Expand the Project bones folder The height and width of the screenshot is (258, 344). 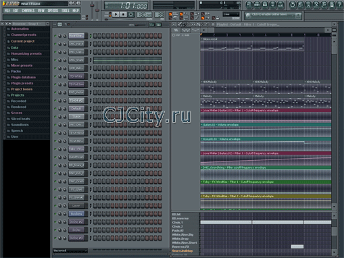click(x=22, y=89)
